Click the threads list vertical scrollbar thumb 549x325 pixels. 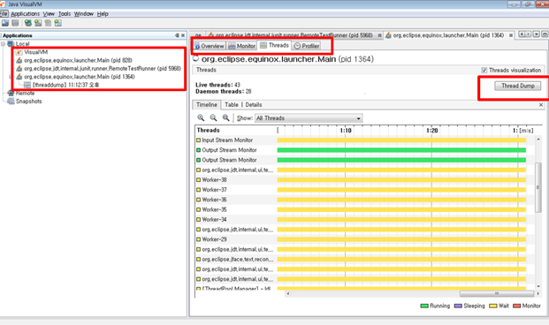(x=538, y=187)
